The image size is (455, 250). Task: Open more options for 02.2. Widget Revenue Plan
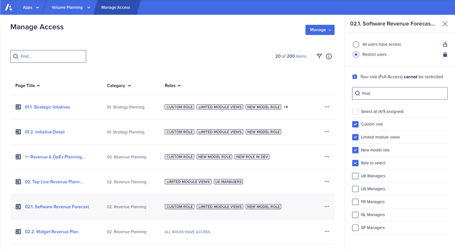tap(327, 231)
